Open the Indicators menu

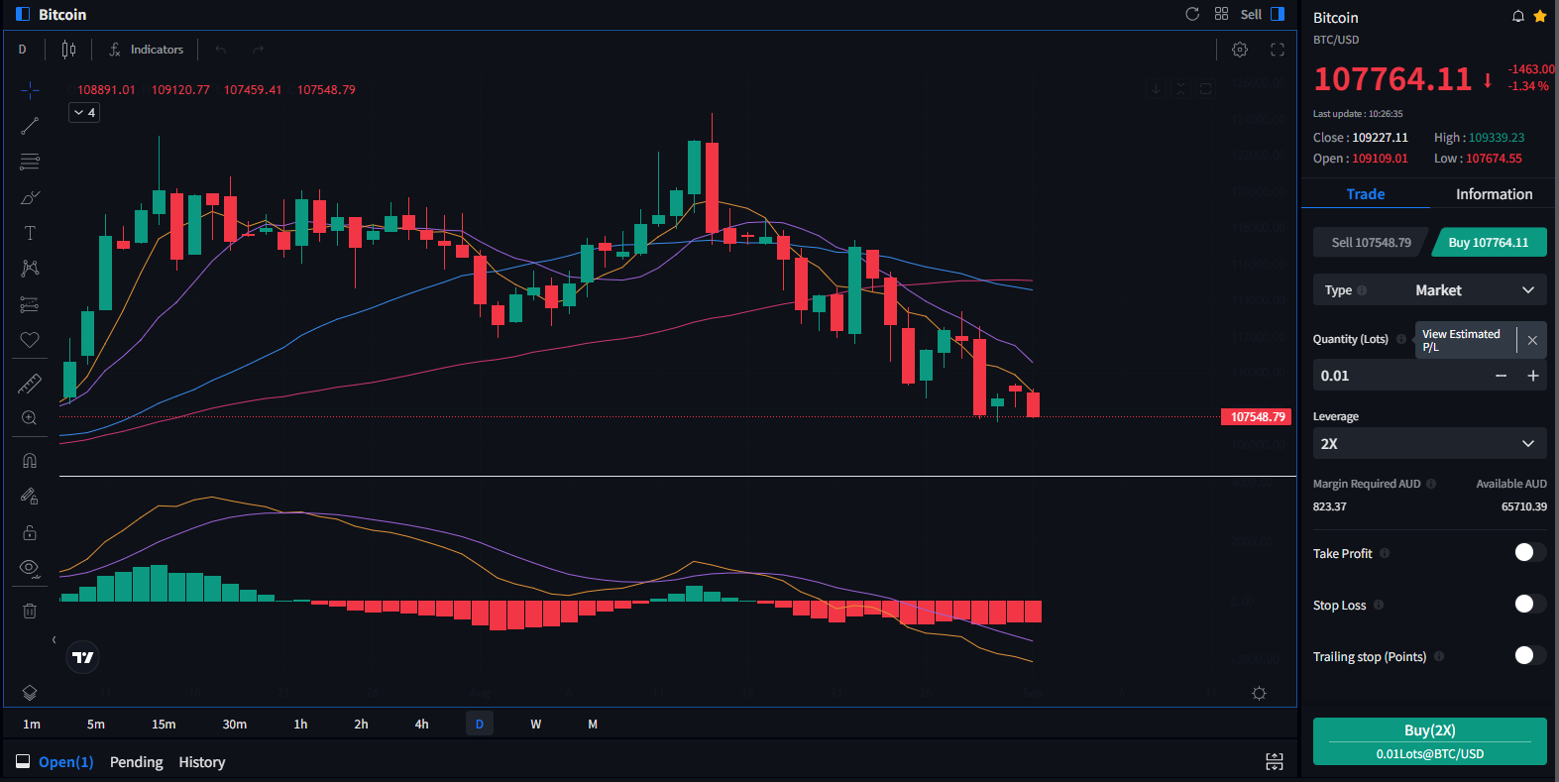coord(146,50)
